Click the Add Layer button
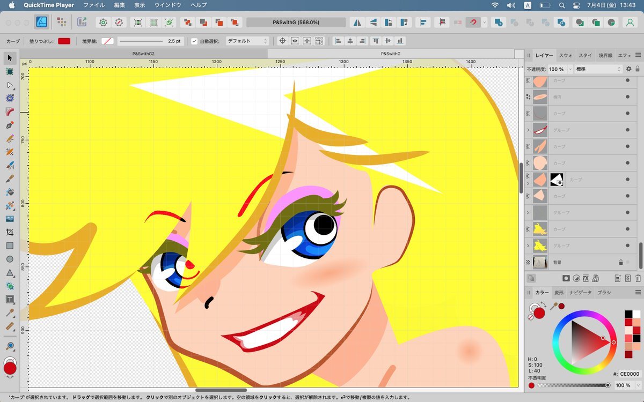Viewport: 644px width, 402px height. [618, 278]
